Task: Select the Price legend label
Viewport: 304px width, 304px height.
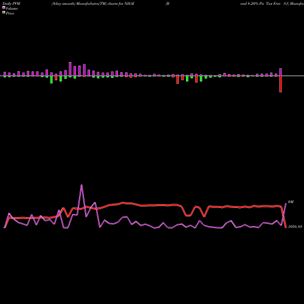Action: point(10,13)
